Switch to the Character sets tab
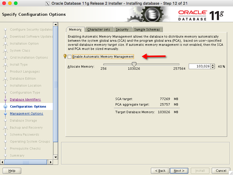The image size is (233, 175). click(x=99, y=29)
